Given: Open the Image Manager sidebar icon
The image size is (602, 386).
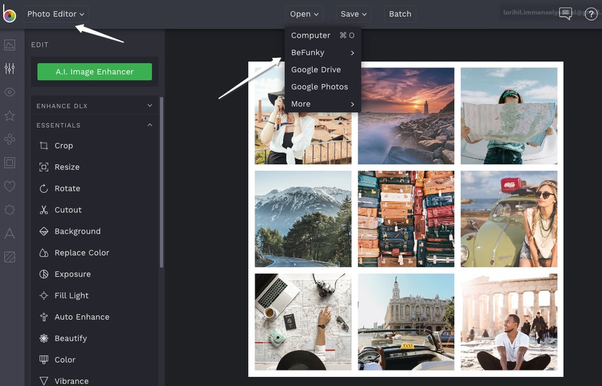Looking at the screenshot, I should [x=10, y=45].
